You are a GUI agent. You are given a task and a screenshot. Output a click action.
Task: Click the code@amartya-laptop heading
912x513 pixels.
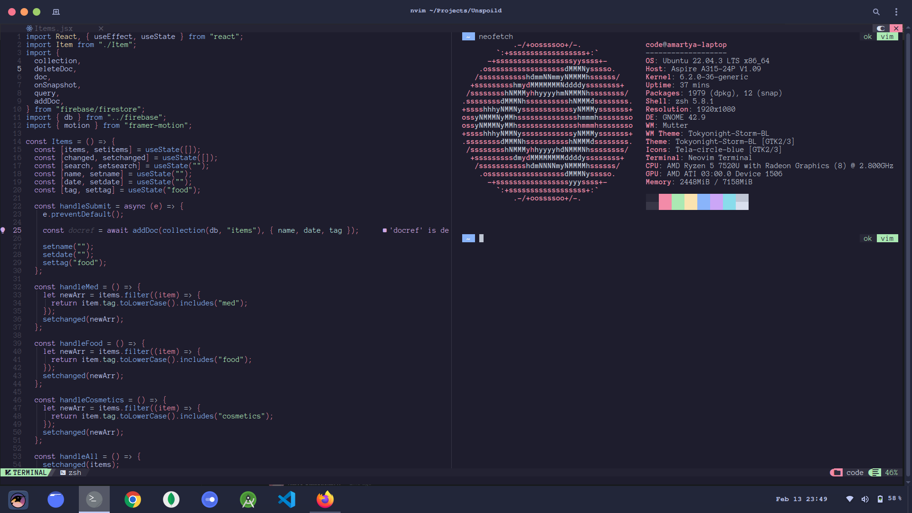(x=686, y=45)
